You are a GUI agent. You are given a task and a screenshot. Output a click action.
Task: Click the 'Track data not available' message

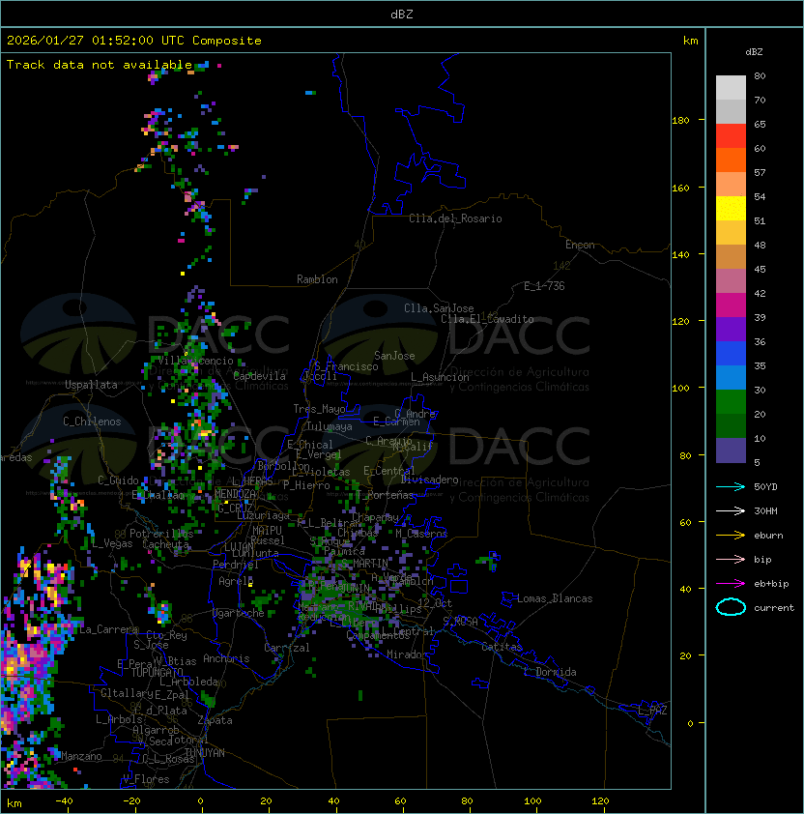[100, 65]
